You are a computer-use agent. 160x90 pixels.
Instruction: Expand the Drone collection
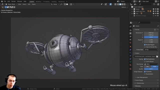click(132, 9)
